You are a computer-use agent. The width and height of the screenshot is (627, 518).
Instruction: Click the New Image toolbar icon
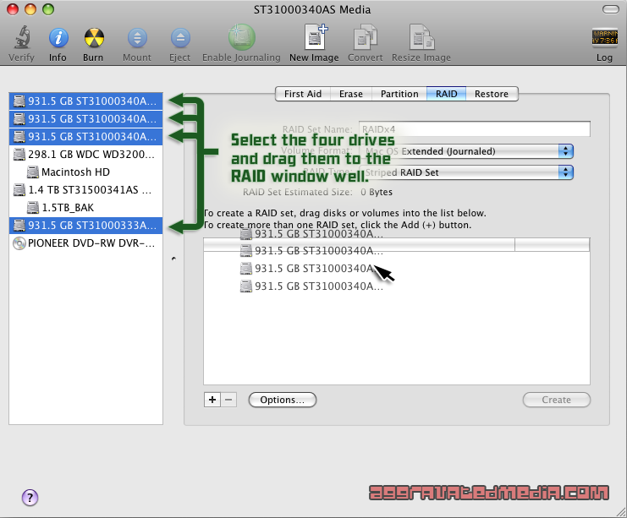click(314, 39)
